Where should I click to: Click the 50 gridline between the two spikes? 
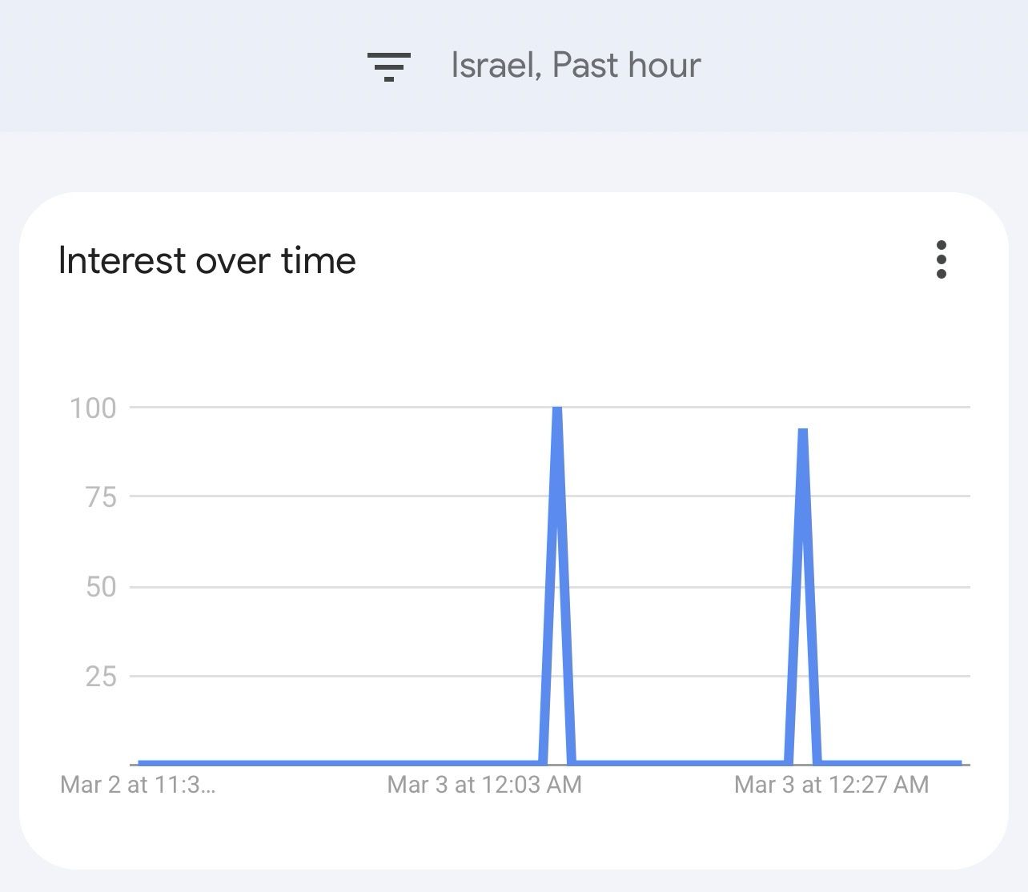click(681, 587)
